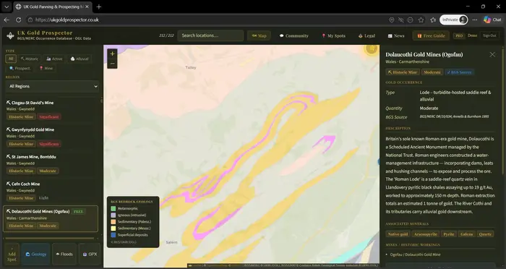Screen dimensions: 506x269
Task: Filter locations by Alluvial type
Action: point(80,59)
